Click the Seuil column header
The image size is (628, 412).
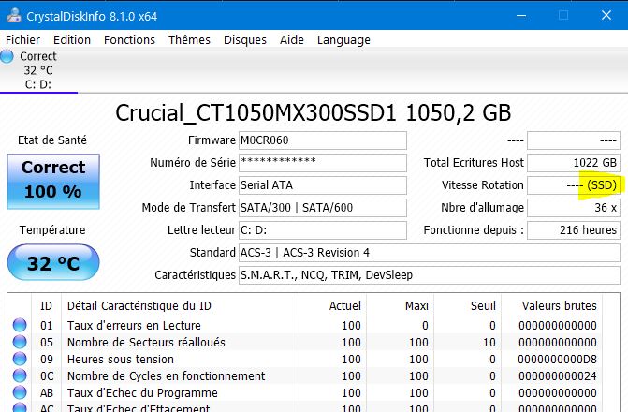[x=467, y=306]
